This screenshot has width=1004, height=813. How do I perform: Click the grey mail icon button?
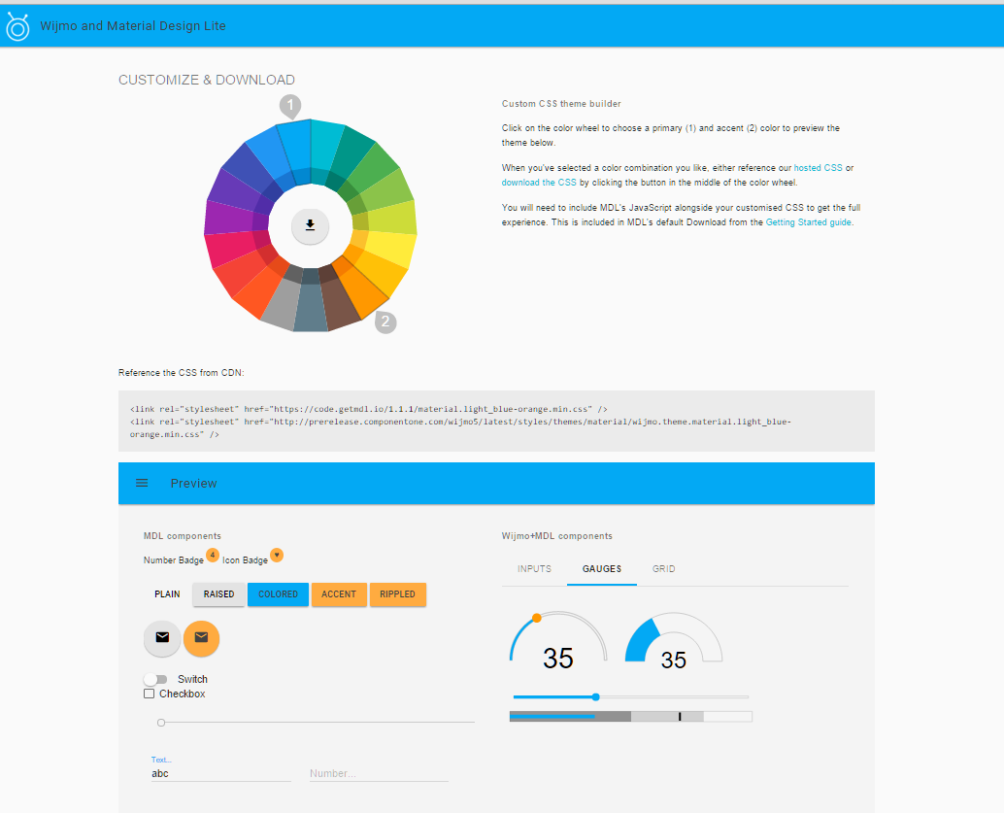point(162,638)
